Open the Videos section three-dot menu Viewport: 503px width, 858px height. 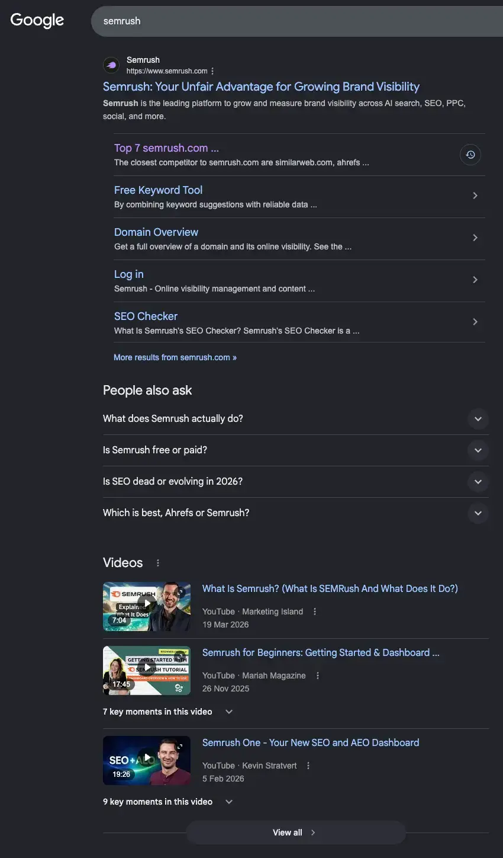tap(158, 563)
